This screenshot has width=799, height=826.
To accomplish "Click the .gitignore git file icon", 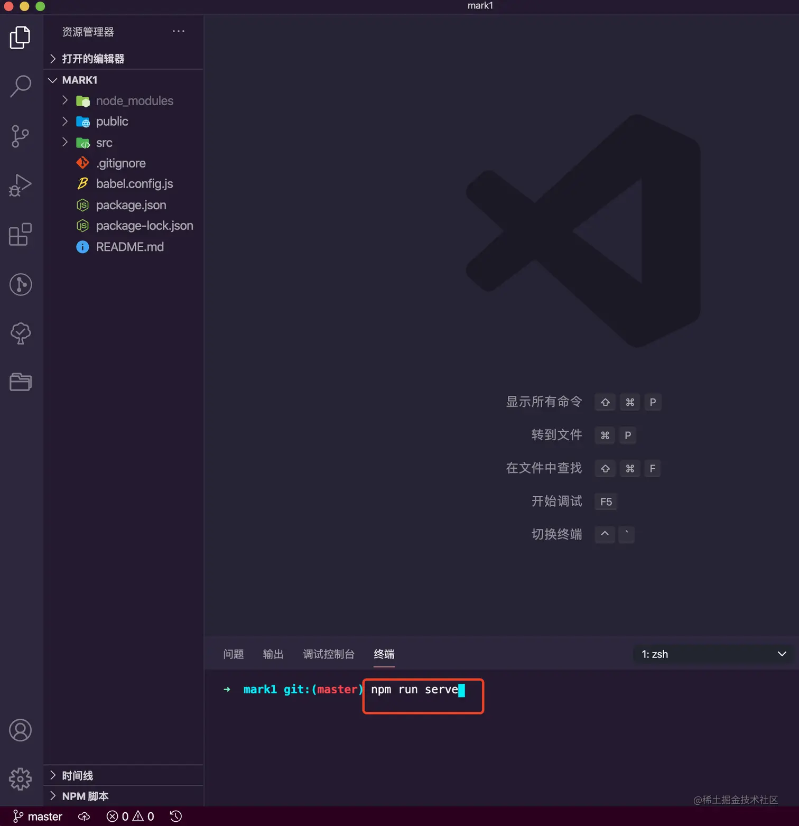I will click(83, 163).
